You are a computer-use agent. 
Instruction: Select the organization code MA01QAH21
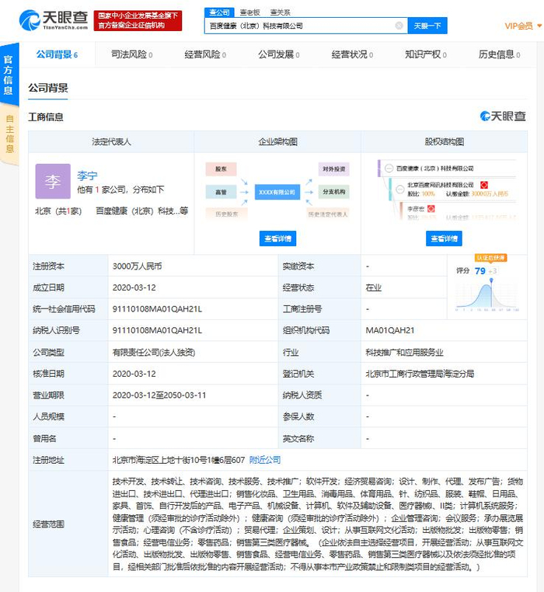point(390,330)
